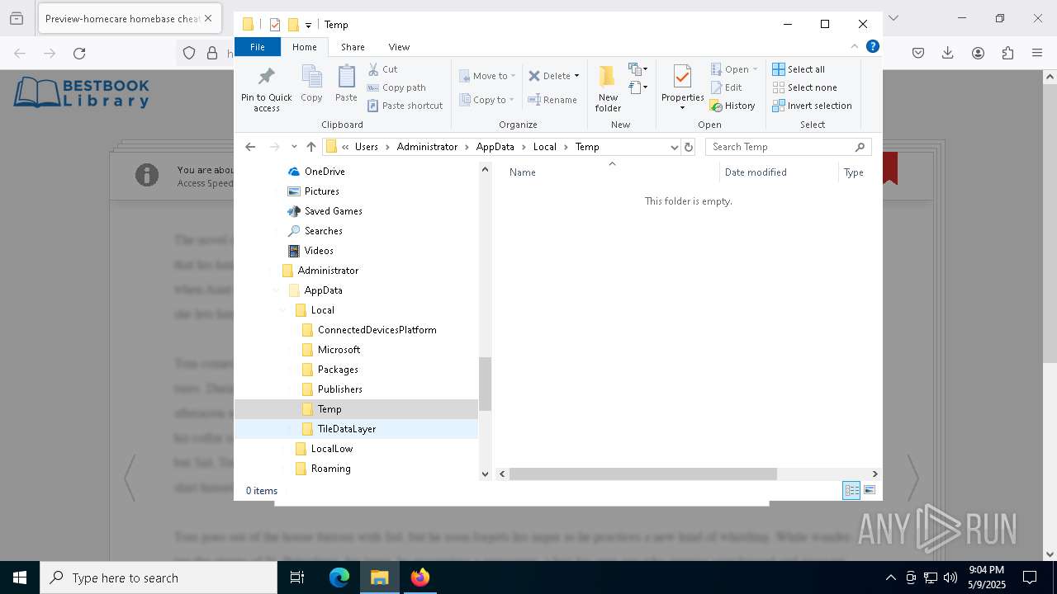Reload the Firefox page
The height and width of the screenshot is (594, 1057).
pos(79,54)
